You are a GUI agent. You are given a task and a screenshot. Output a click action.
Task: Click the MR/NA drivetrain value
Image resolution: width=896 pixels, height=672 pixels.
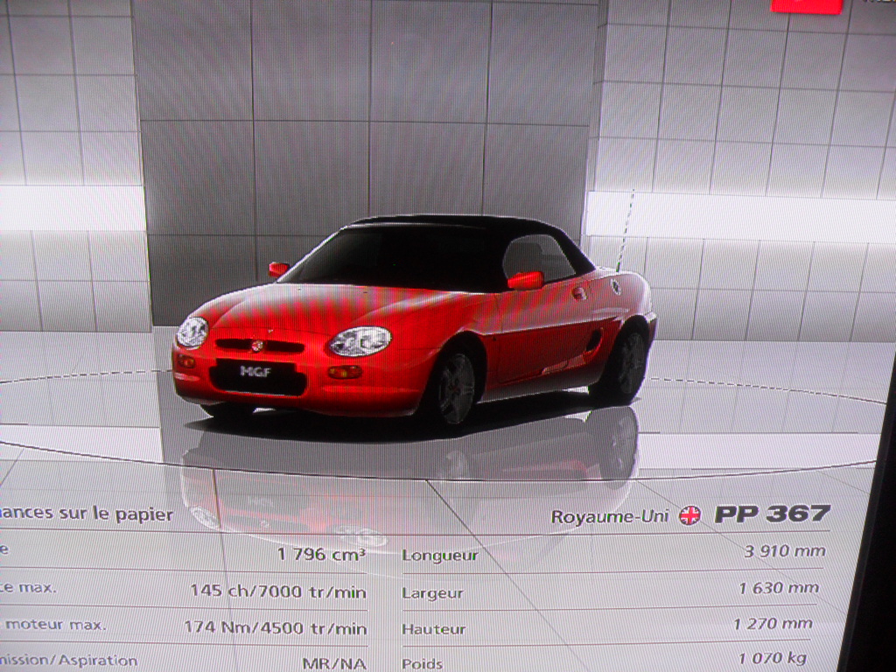(333, 664)
